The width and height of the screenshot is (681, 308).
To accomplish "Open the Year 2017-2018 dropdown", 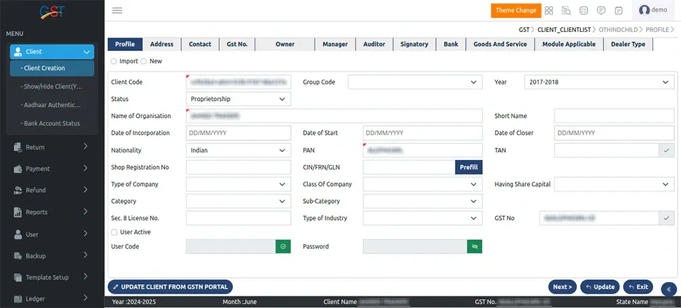I will [599, 82].
